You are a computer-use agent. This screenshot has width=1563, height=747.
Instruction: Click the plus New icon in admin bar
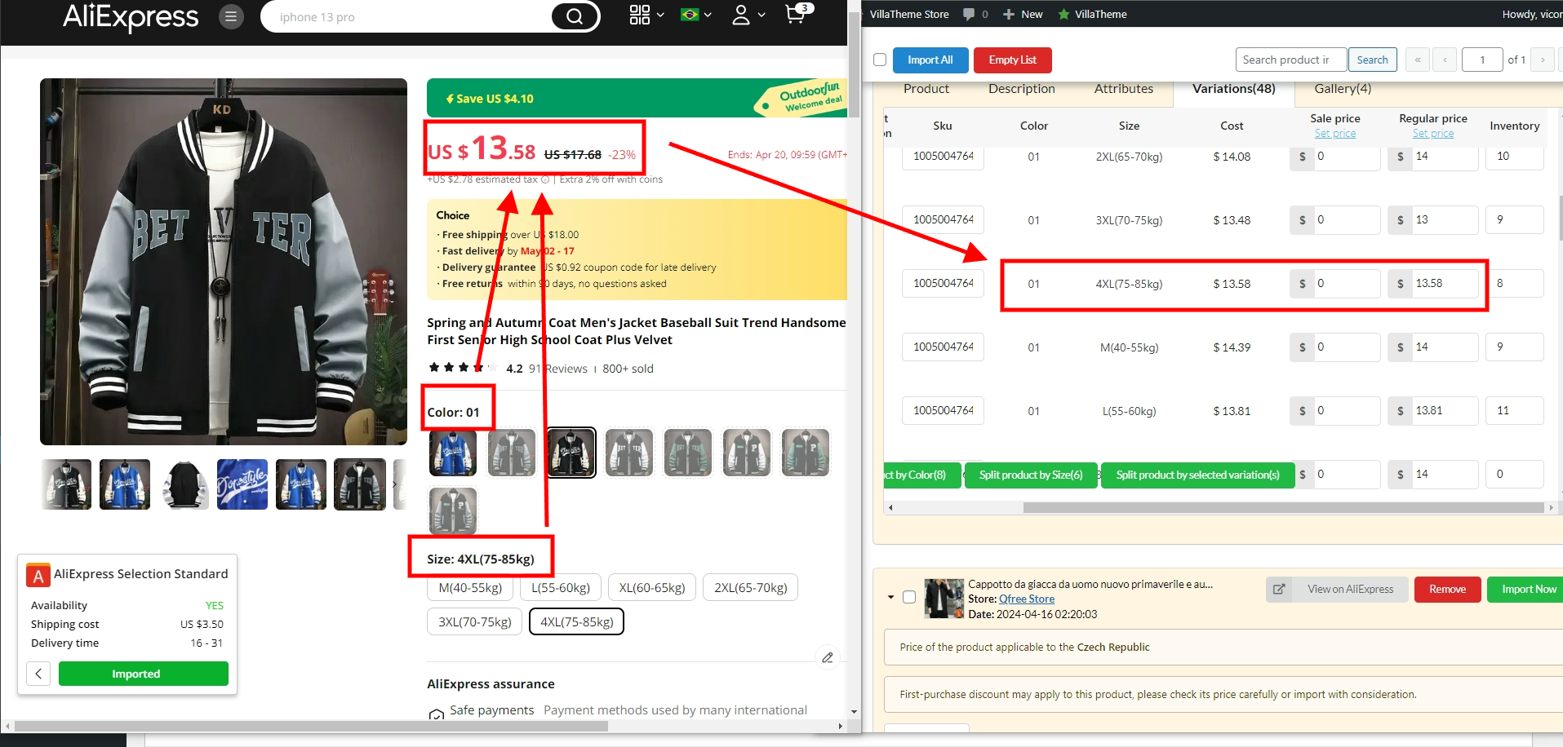coord(1009,14)
